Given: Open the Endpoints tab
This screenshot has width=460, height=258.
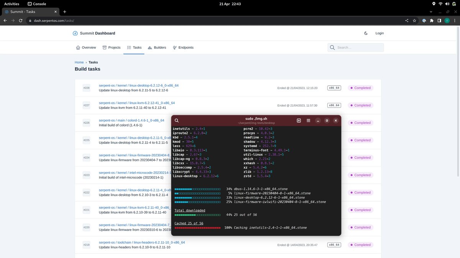Looking at the screenshot, I should tap(183, 47).
